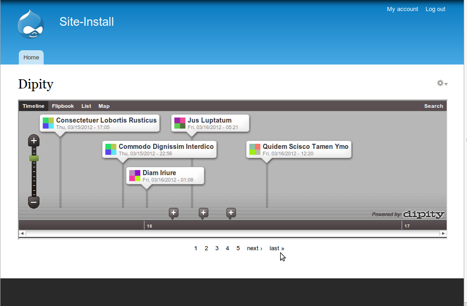Image resolution: width=467 pixels, height=306 pixels.
Task: Open the Home navigation tab
Action: [x=31, y=58]
